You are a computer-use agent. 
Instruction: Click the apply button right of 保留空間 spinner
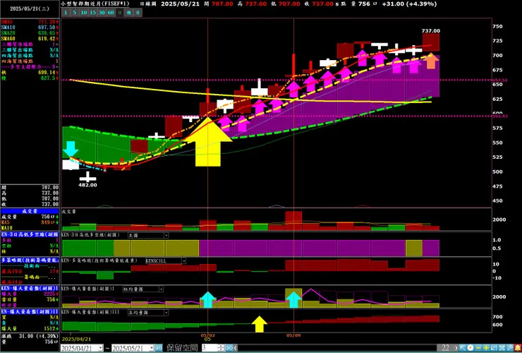click(229, 348)
